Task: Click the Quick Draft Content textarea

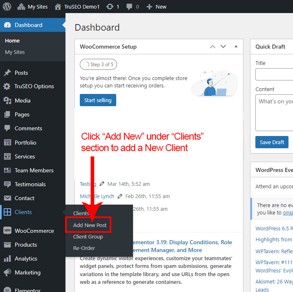Action: click(274, 112)
